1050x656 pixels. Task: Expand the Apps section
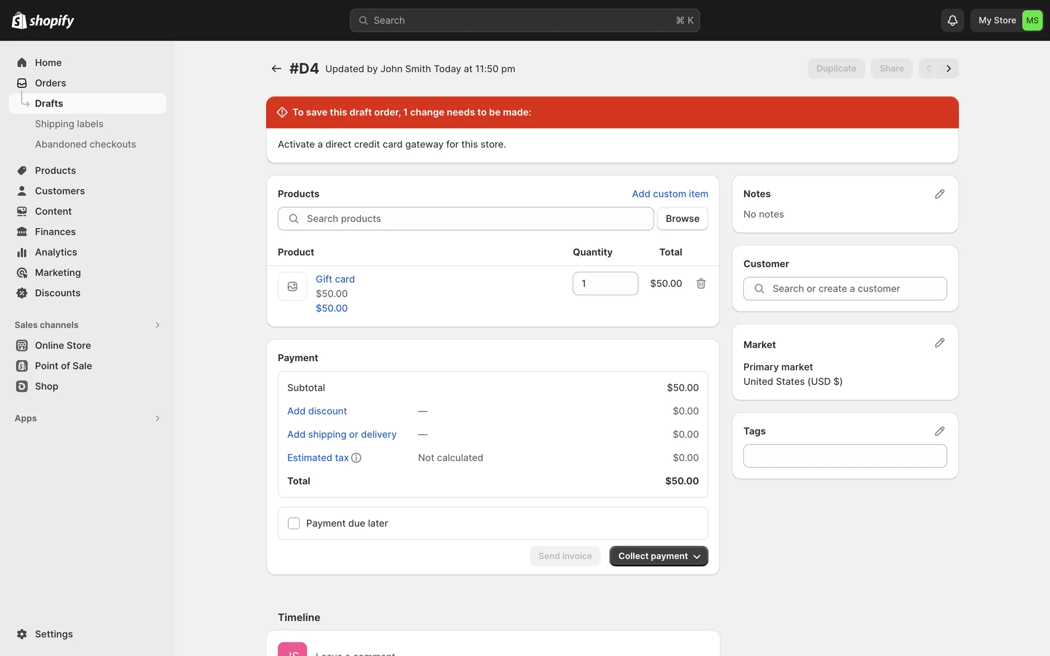pyautogui.click(x=157, y=418)
